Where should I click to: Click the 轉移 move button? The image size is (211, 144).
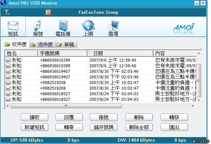(x=174, y=117)
